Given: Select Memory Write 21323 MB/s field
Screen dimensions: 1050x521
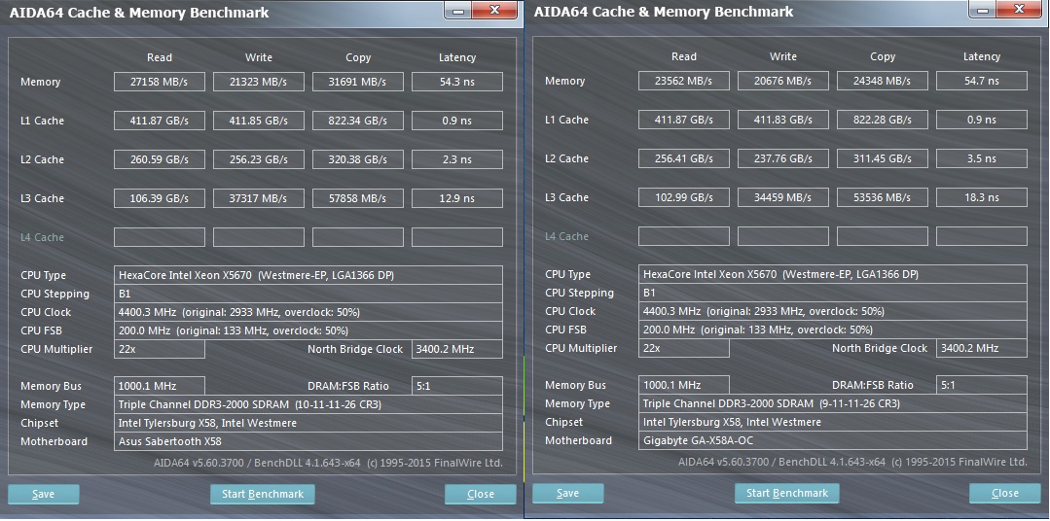Looking at the screenshot, I should tap(259, 82).
